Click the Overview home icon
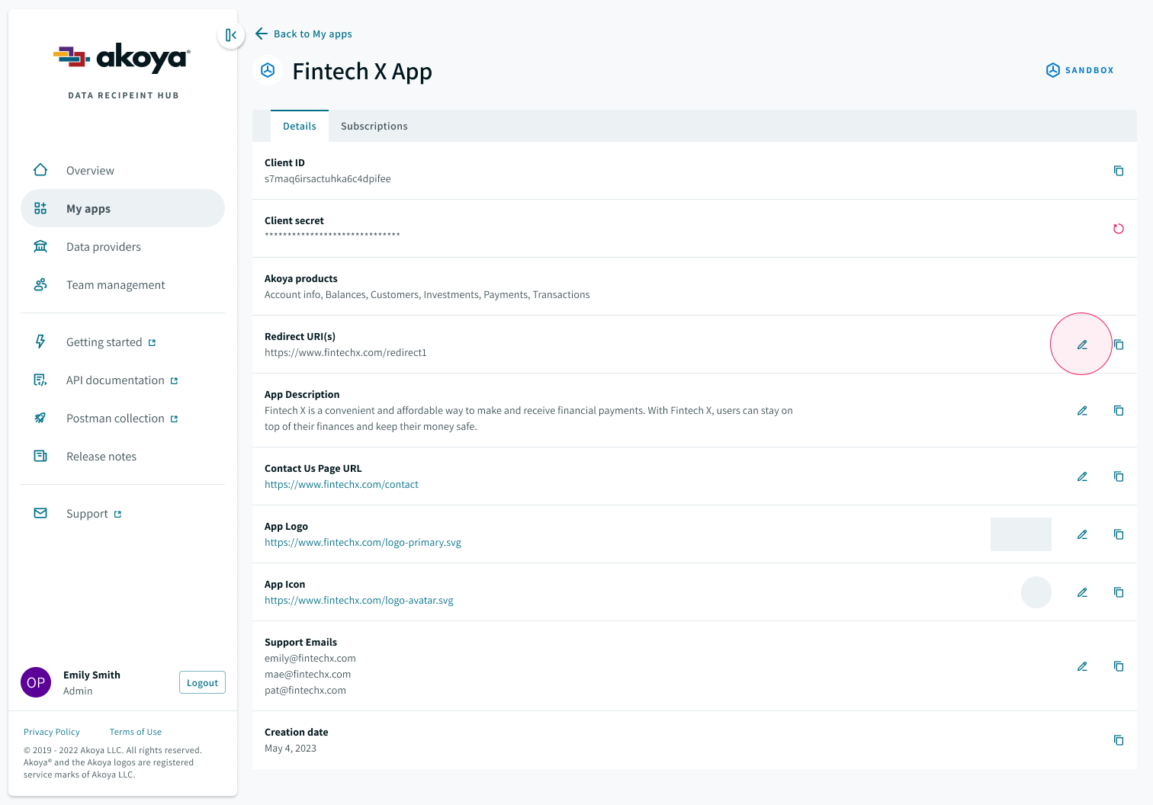This screenshot has width=1153, height=805. pos(40,170)
